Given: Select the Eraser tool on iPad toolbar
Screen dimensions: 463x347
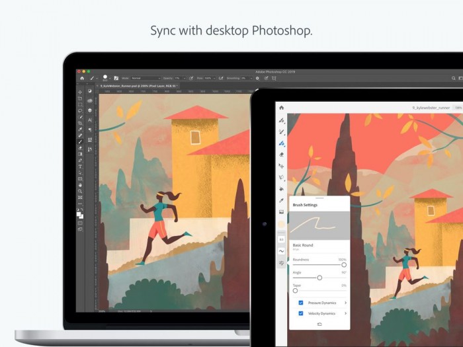Looking at the screenshot, I should point(281,155).
